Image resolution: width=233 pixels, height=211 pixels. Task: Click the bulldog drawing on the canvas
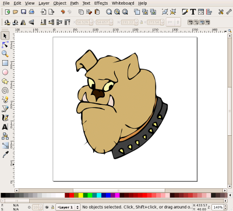pyautogui.click(x=121, y=104)
